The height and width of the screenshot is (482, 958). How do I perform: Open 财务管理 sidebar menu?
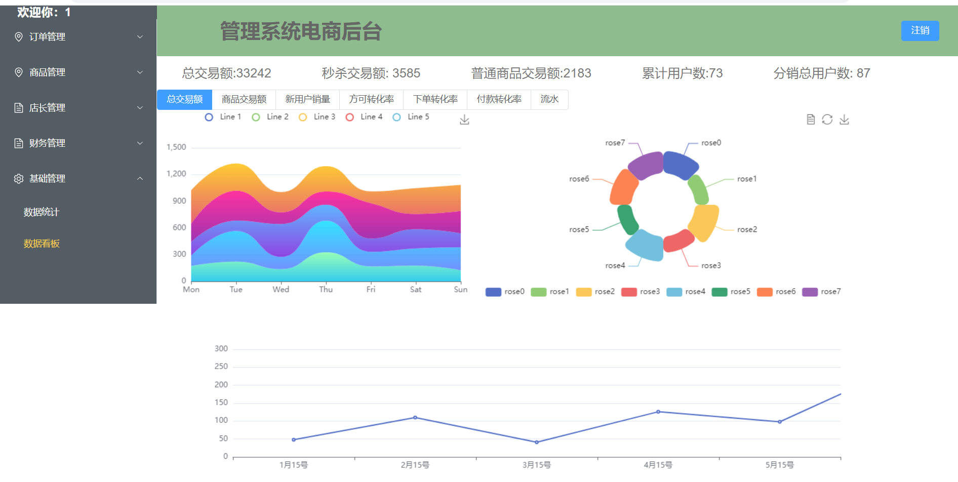(78, 143)
